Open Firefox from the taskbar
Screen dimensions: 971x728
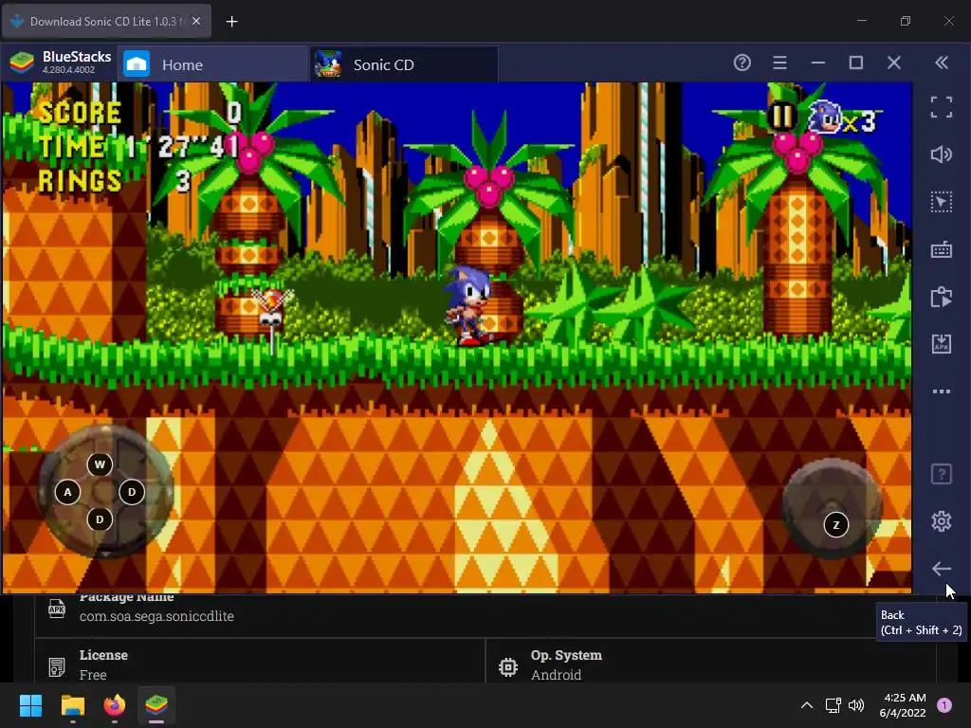click(115, 705)
